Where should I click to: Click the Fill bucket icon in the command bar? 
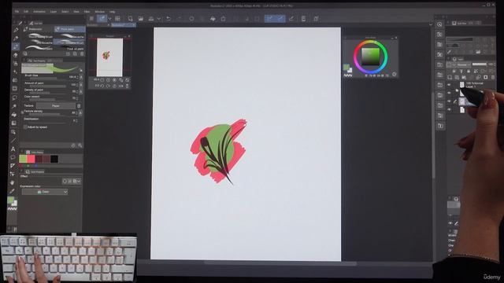tap(213, 19)
